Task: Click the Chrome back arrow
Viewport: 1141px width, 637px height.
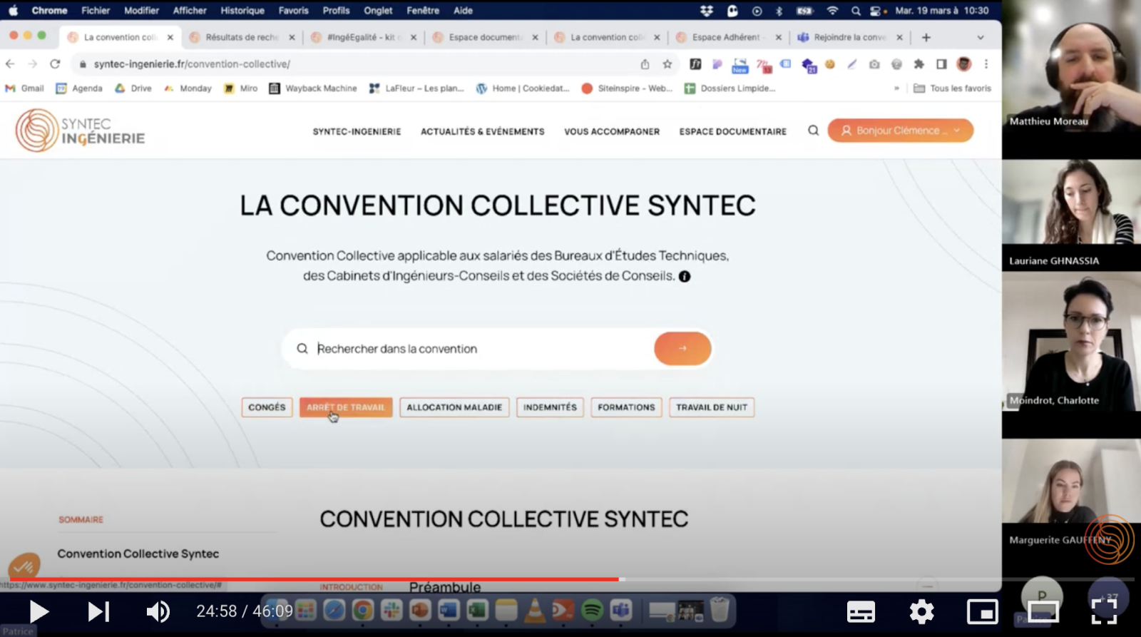Action: [x=10, y=63]
